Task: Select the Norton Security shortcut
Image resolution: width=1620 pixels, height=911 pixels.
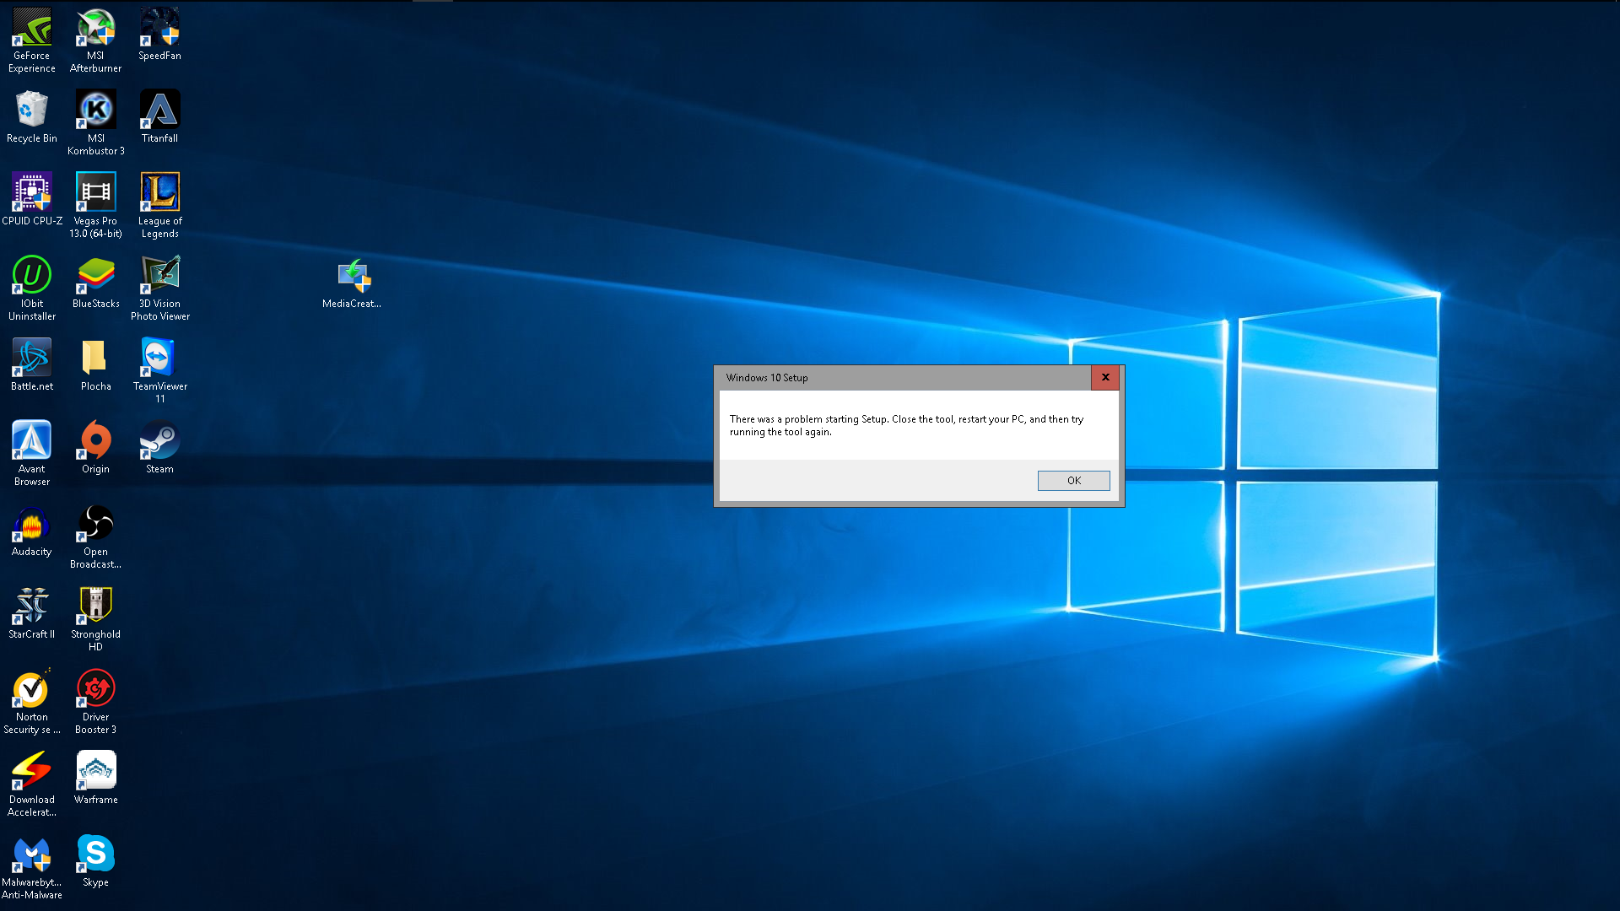Action: [32, 689]
